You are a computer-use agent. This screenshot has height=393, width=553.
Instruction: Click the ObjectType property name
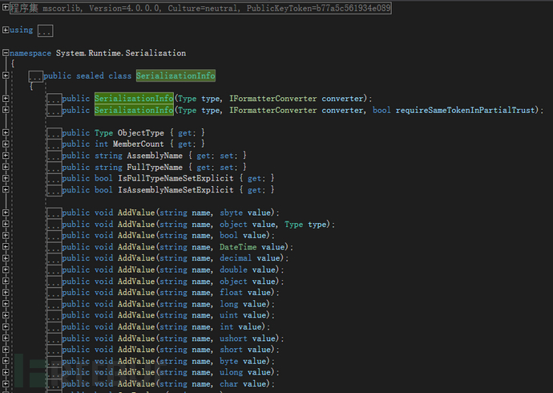coord(141,132)
